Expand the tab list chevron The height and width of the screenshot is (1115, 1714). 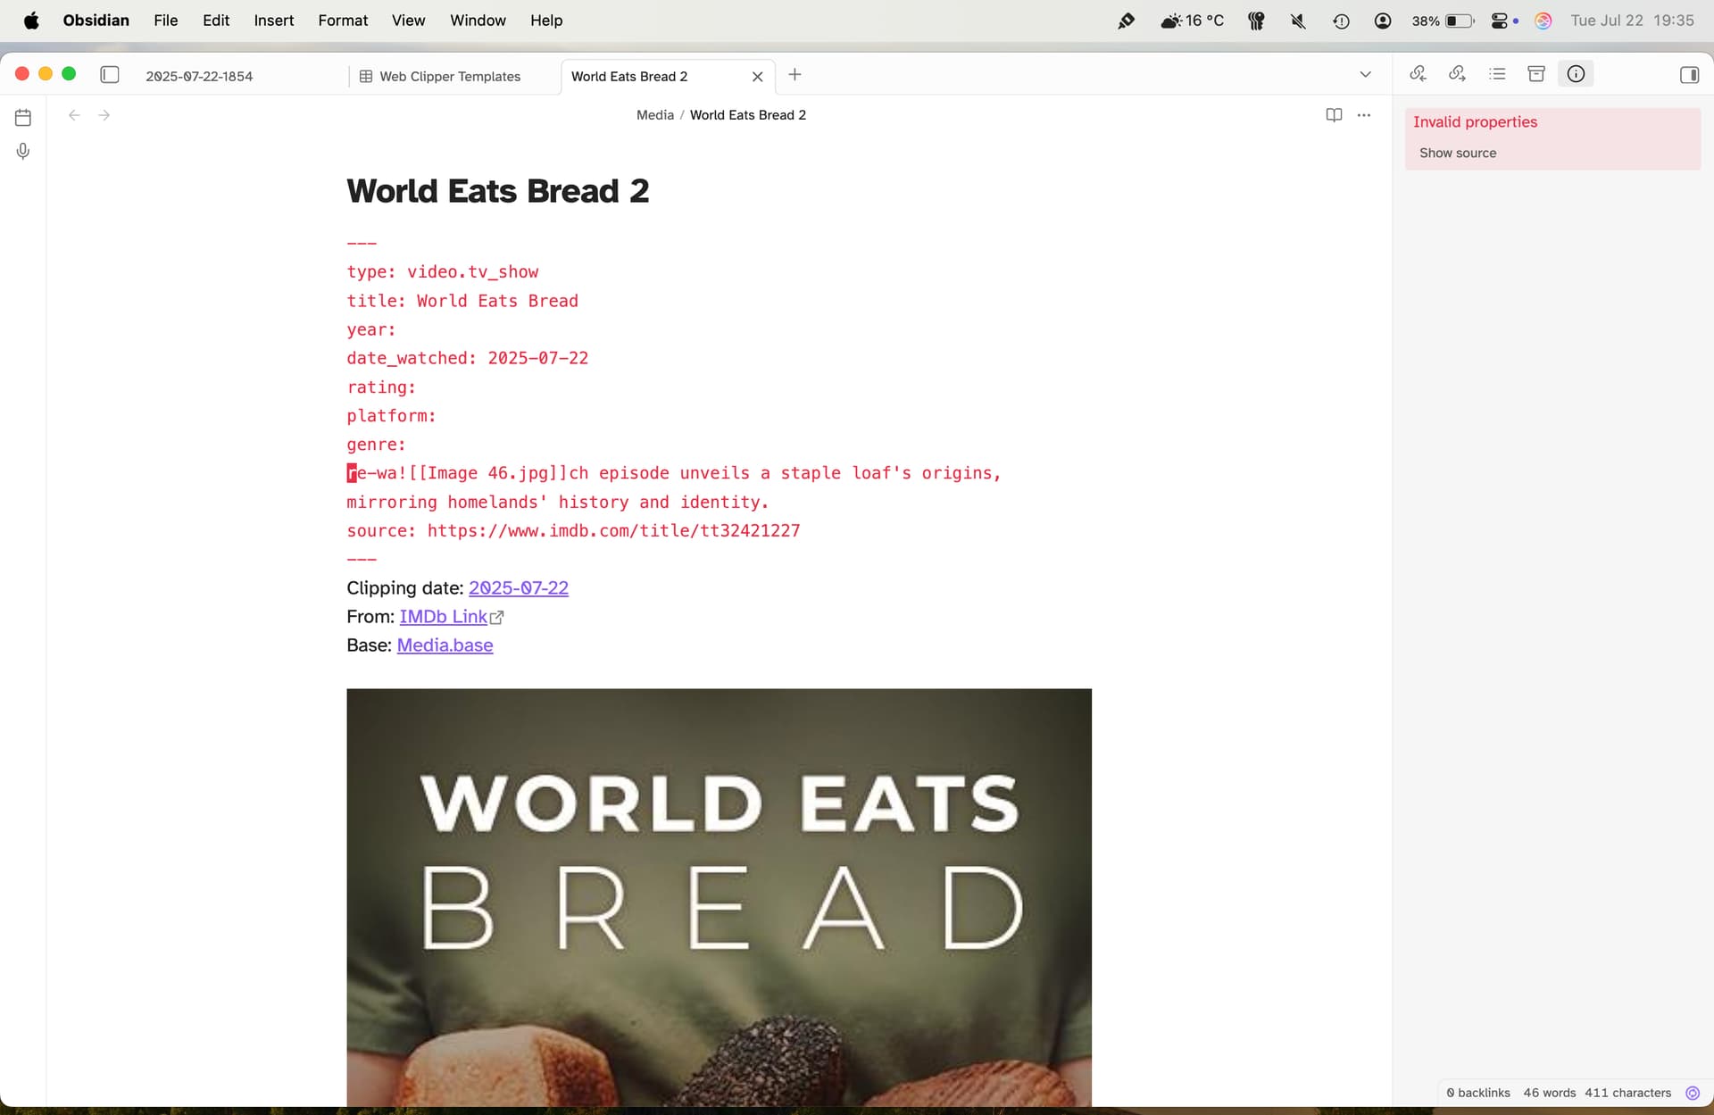click(x=1365, y=75)
